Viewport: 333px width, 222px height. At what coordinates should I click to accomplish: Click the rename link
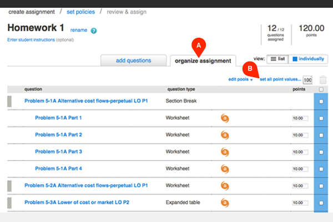click(x=78, y=30)
